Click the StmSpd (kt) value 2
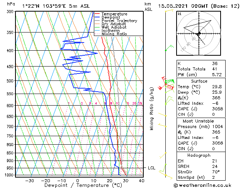Screen dimensions: 243x188 click(214, 178)
